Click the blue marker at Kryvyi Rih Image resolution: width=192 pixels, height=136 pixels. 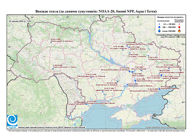pyautogui.click(x=118, y=82)
